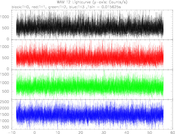
Task: Click the "1bin = 0.015625s" bin size text
Action: [x=104, y=7]
